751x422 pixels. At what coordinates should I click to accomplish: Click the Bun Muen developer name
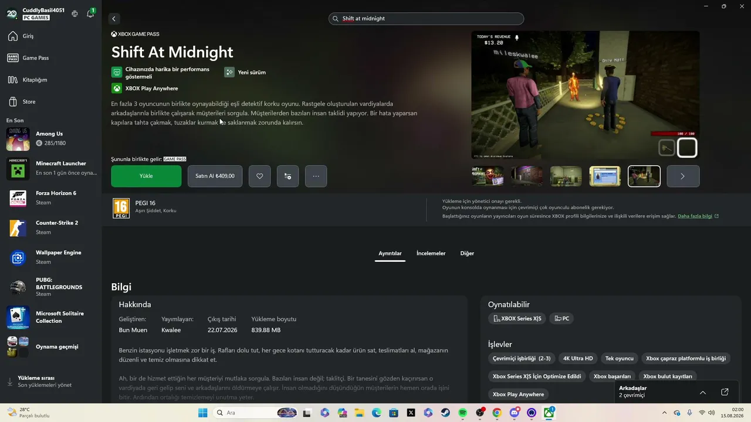(133, 330)
